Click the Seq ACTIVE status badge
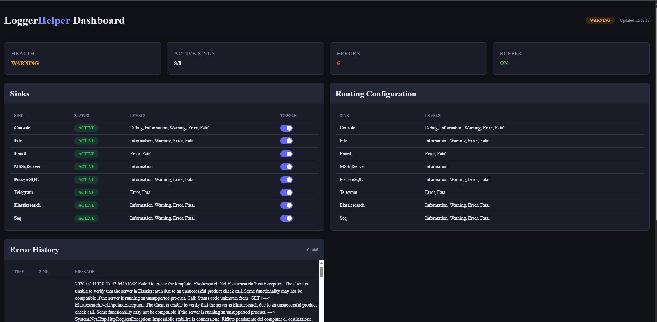 (86, 218)
